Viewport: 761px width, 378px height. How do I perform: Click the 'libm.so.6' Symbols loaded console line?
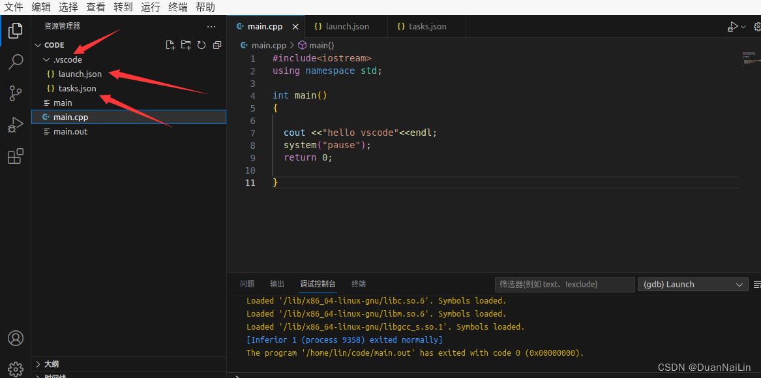click(376, 314)
